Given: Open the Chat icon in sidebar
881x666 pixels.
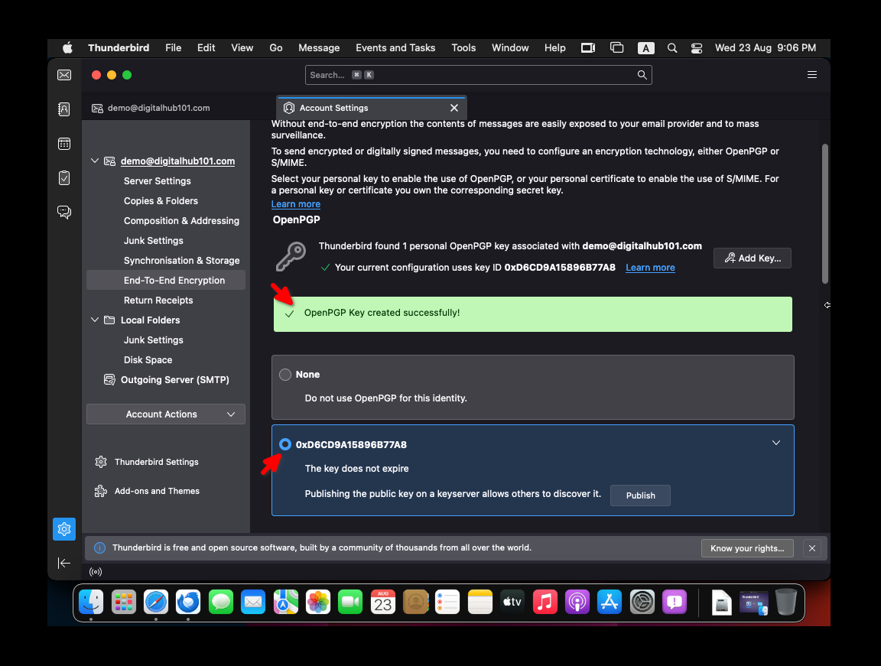Looking at the screenshot, I should point(64,213).
